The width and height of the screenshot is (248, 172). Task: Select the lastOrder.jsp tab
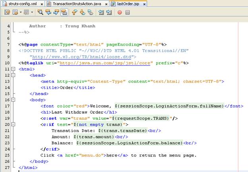[x=128, y=4]
